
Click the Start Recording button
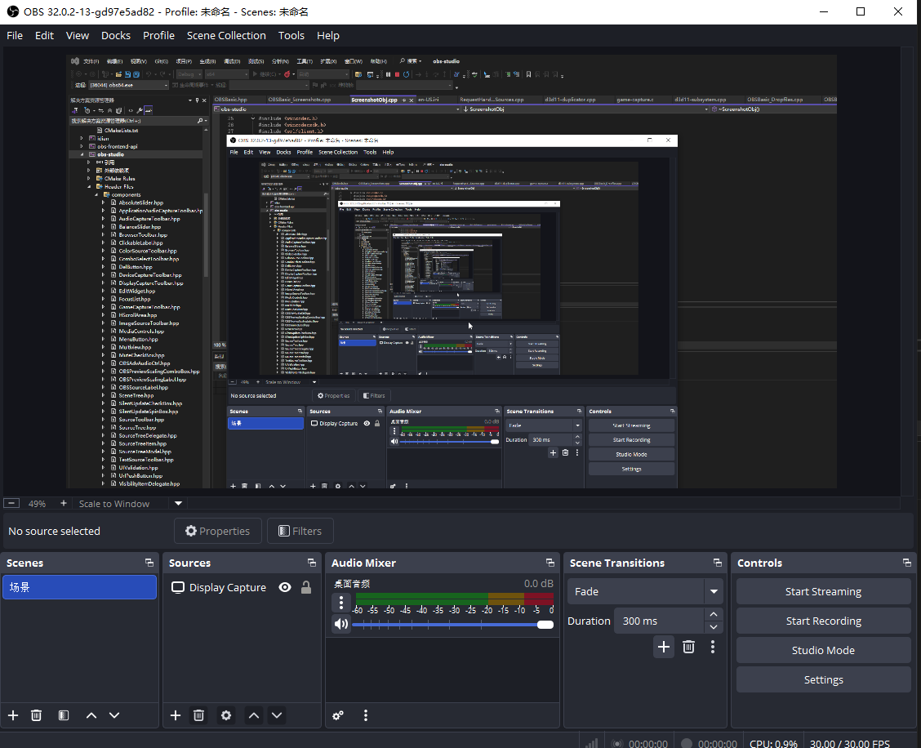pyautogui.click(x=823, y=621)
